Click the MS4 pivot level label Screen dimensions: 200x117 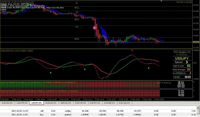[77, 39]
